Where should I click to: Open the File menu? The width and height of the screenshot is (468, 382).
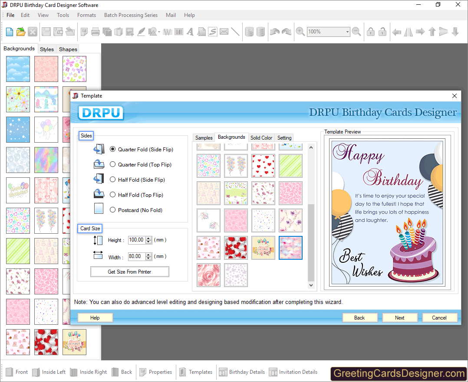coord(10,15)
